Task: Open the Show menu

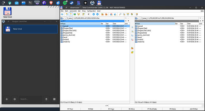Action: click(x=84, y=11)
